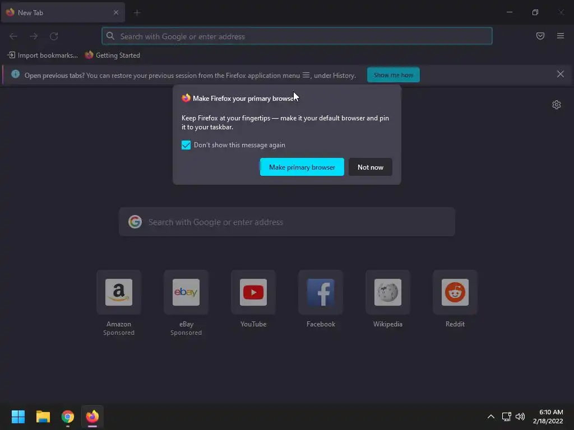Click the Google search box on page
The height and width of the screenshot is (430, 574).
[287, 222]
